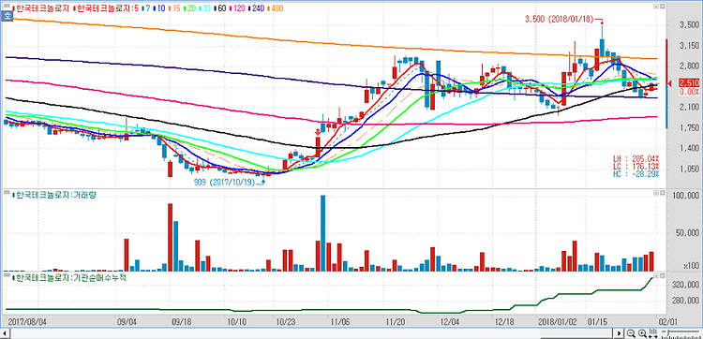
Task: Click the 'LH : 285.04%' statistic
Action: 636,158
